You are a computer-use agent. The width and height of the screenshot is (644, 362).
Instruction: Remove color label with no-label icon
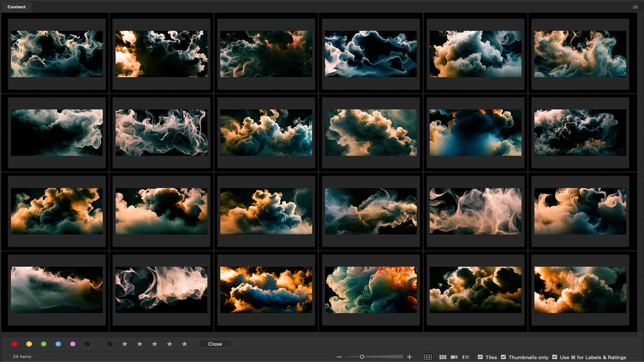tap(87, 344)
